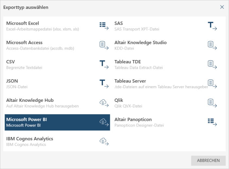Click the Microsoft Excel export icon
Viewport: 229px width, 169px height.
[104, 26]
